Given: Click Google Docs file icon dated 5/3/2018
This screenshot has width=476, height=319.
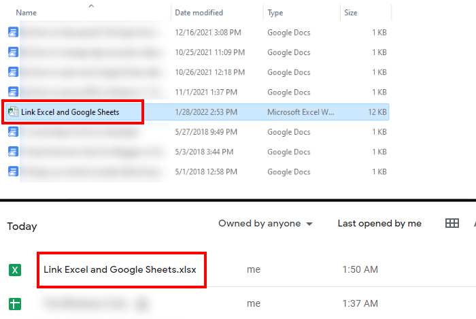Looking at the screenshot, I should click(x=13, y=152).
